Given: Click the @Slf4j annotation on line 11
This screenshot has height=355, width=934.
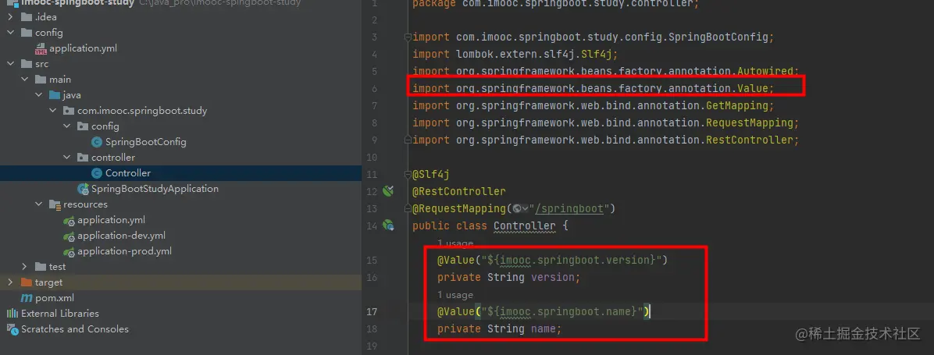Looking at the screenshot, I should pyautogui.click(x=430, y=174).
